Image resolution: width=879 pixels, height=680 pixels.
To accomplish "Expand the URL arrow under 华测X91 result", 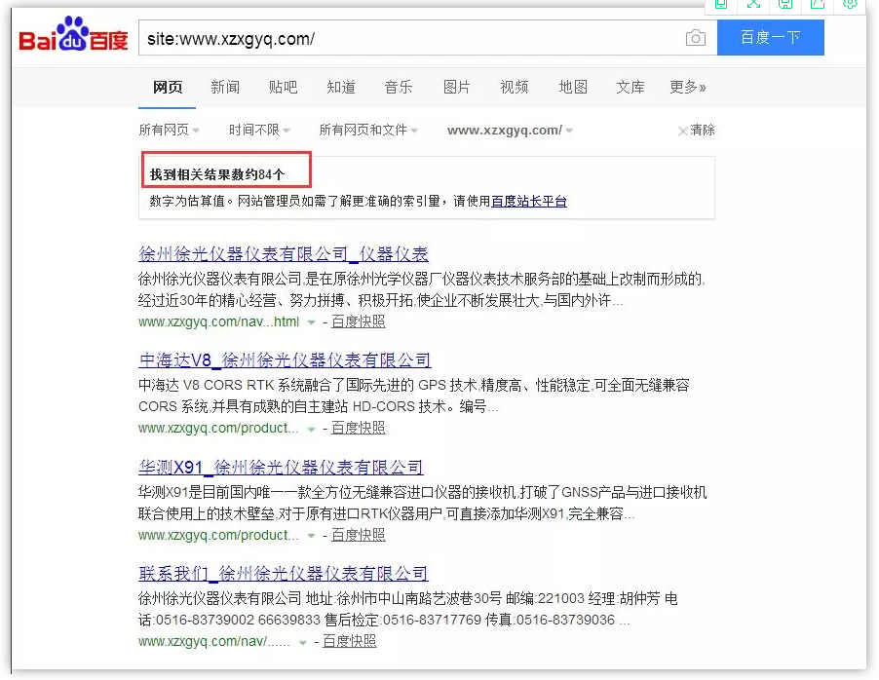I will point(311,536).
